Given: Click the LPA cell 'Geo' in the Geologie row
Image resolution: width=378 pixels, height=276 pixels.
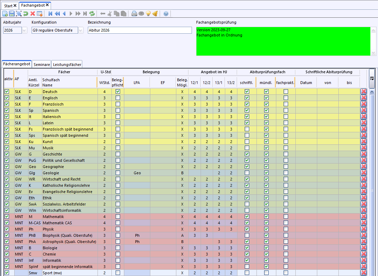Looking at the screenshot, I should coord(137,173).
